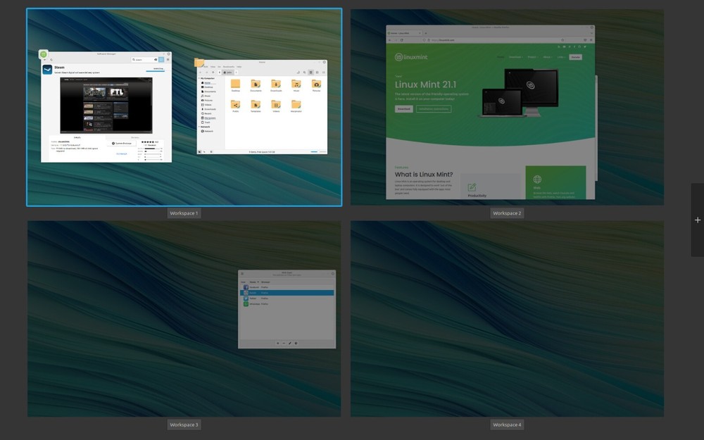Expand the Download menu on linuxmint.com
This screenshot has width=704, height=440.
point(515,57)
